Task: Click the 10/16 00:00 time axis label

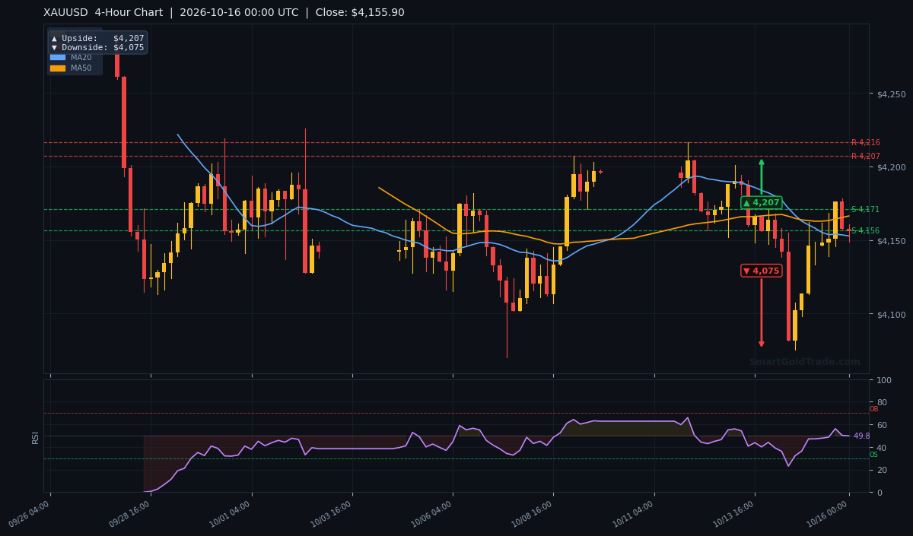Action: 829,514
